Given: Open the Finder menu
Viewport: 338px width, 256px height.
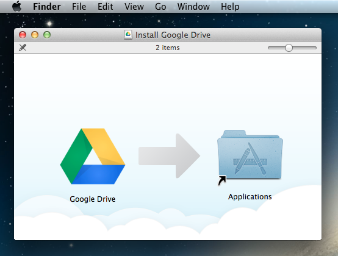Looking at the screenshot, I should click(47, 7).
